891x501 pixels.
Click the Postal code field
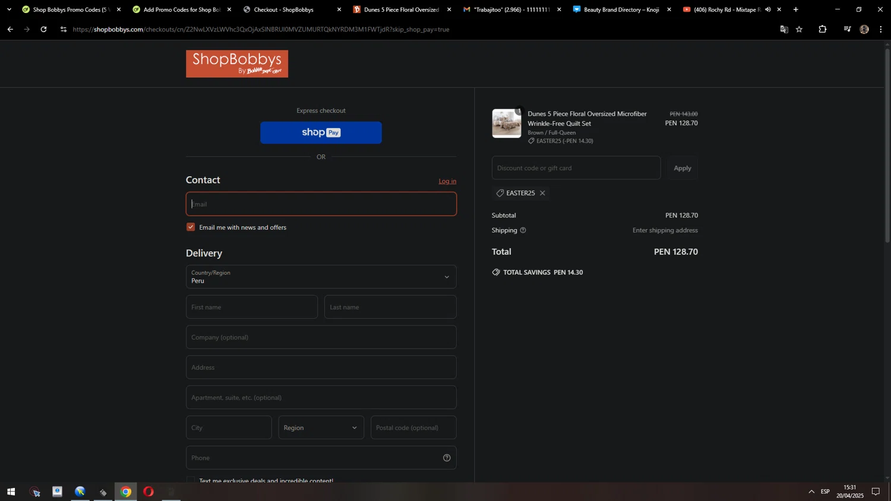413,427
